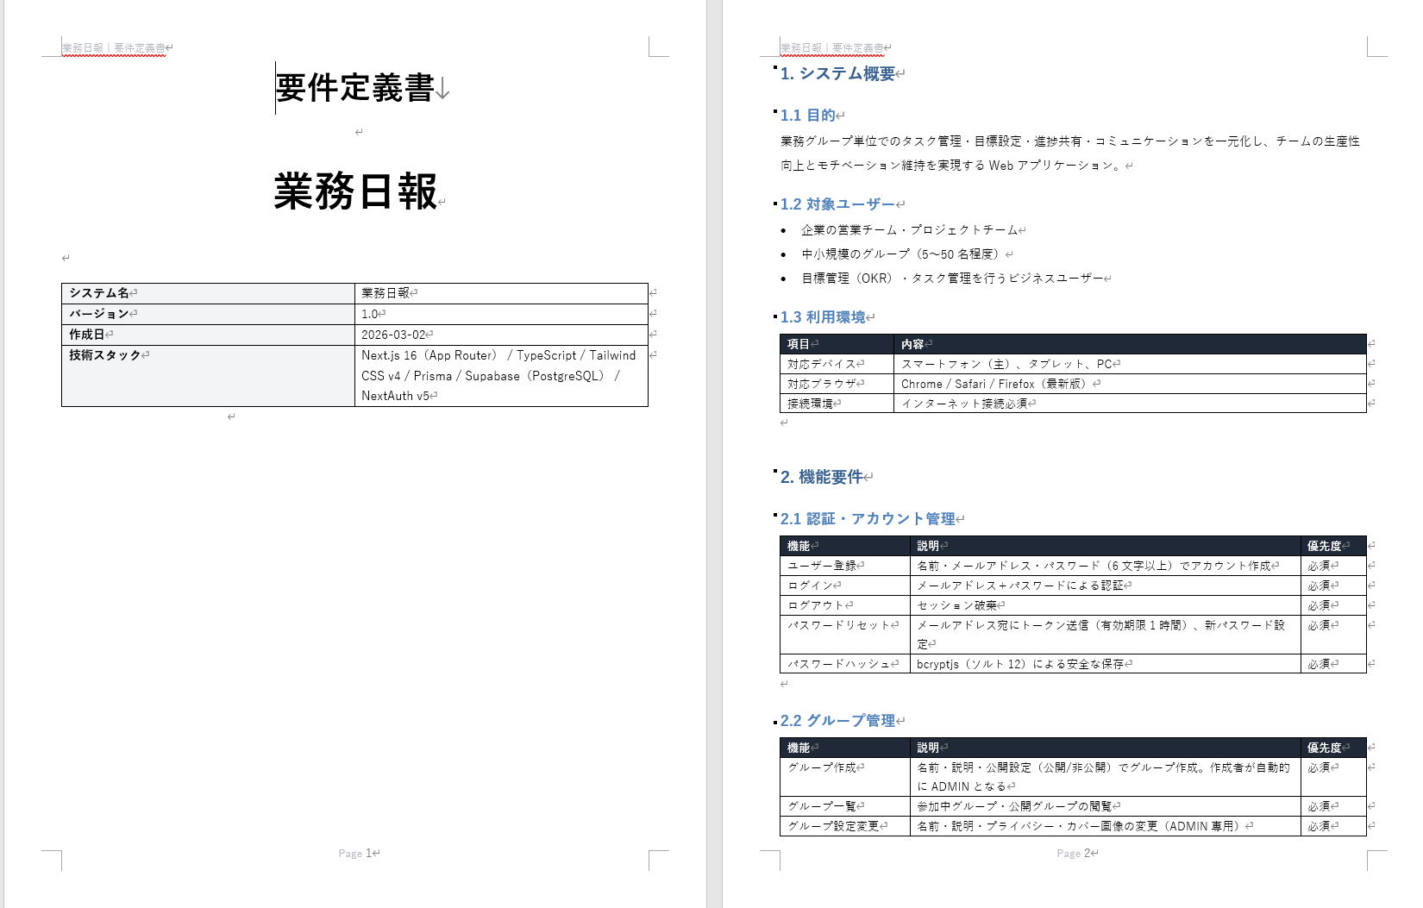Click the heading 2. 機能要件
This screenshot has height=908, width=1423.
coord(826,477)
